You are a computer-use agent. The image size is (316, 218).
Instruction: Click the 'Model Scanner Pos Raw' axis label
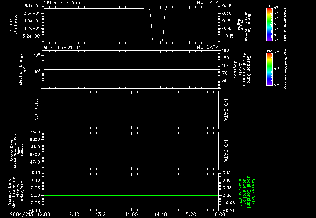click(17, 151)
